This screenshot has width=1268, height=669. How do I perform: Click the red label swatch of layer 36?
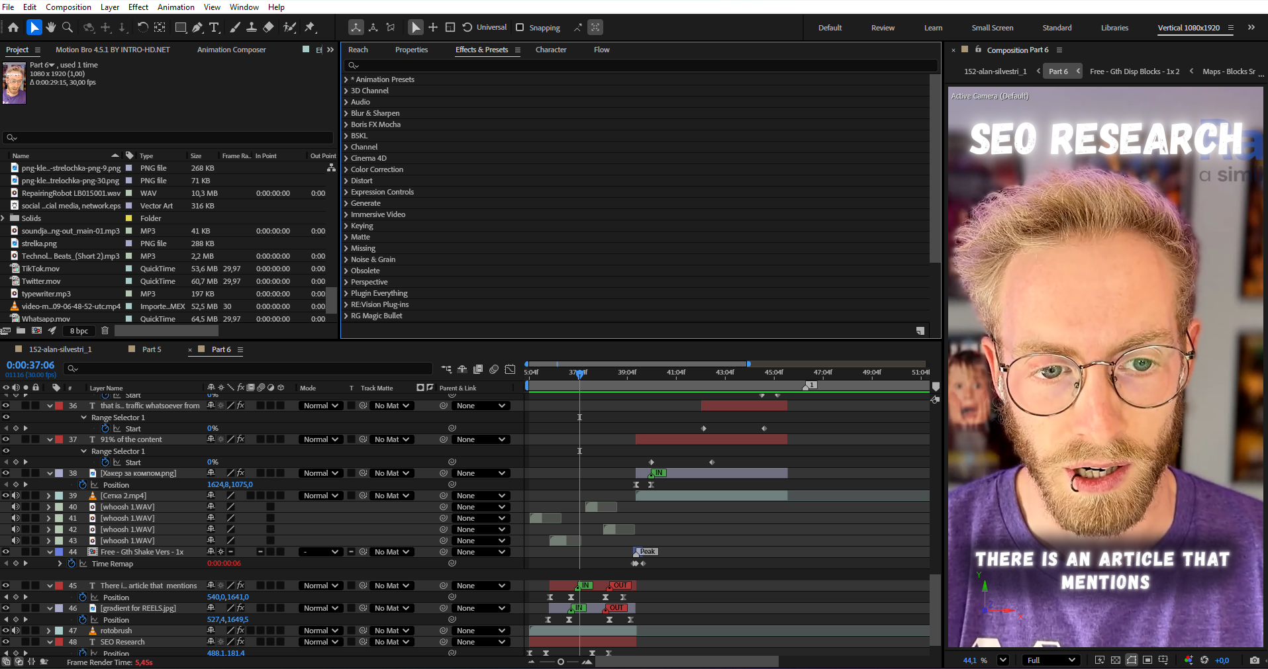click(x=59, y=406)
